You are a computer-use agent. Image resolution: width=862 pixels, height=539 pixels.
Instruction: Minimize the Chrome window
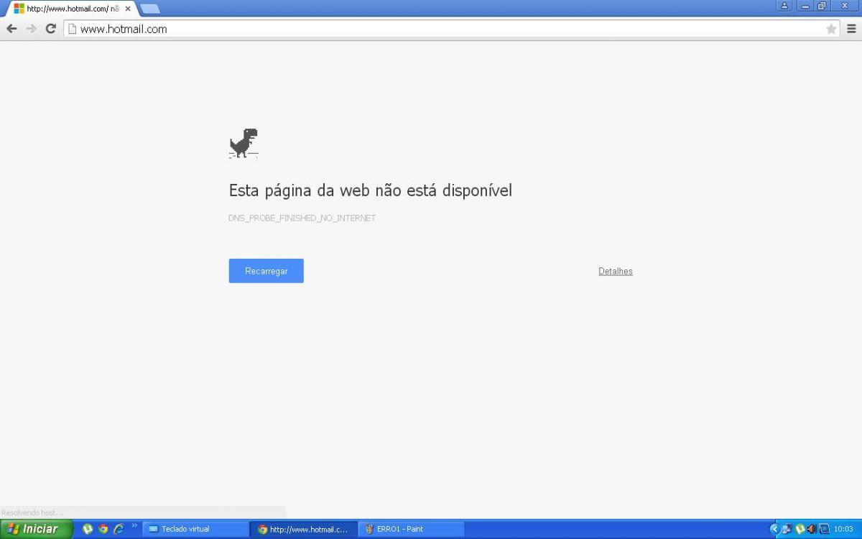805,6
